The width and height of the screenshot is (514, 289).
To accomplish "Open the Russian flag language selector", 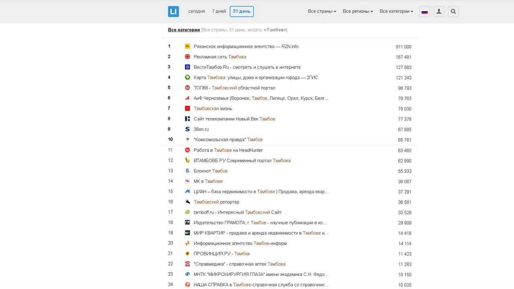I will (424, 12).
